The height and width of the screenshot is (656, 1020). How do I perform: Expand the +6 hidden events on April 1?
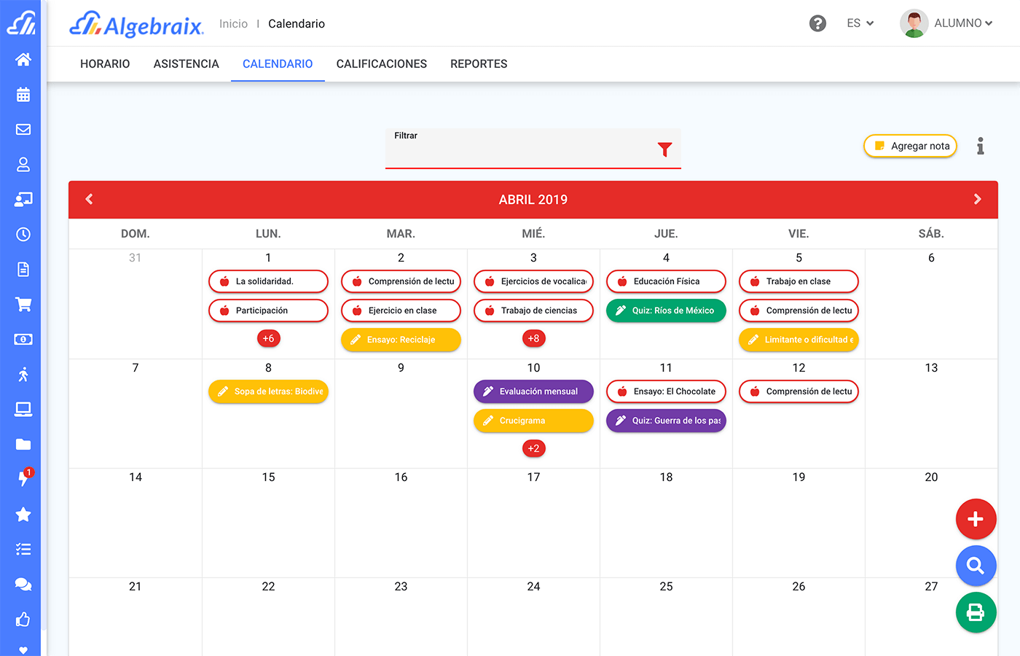tap(268, 338)
